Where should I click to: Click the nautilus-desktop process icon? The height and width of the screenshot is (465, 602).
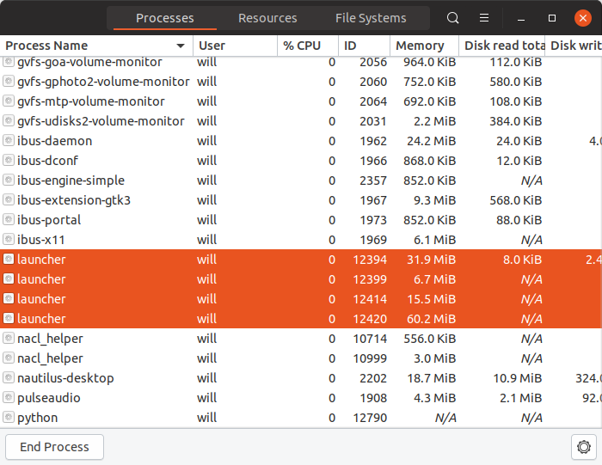[9, 378]
